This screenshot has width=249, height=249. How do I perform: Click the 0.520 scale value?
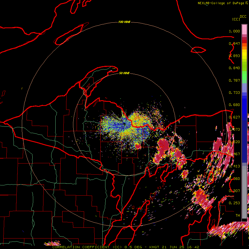coord(234,142)
